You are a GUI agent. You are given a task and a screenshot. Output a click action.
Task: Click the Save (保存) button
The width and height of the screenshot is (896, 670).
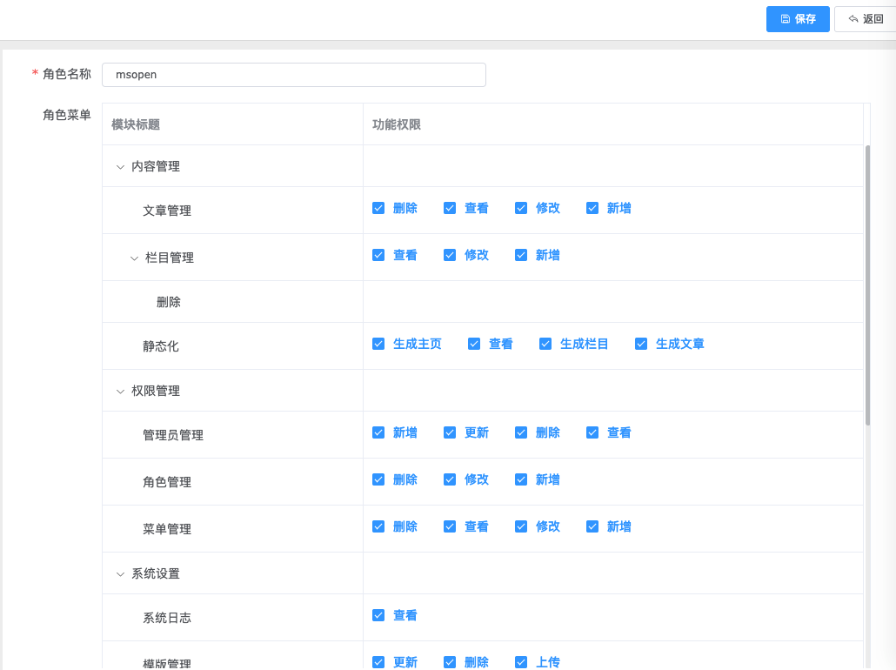coord(798,19)
